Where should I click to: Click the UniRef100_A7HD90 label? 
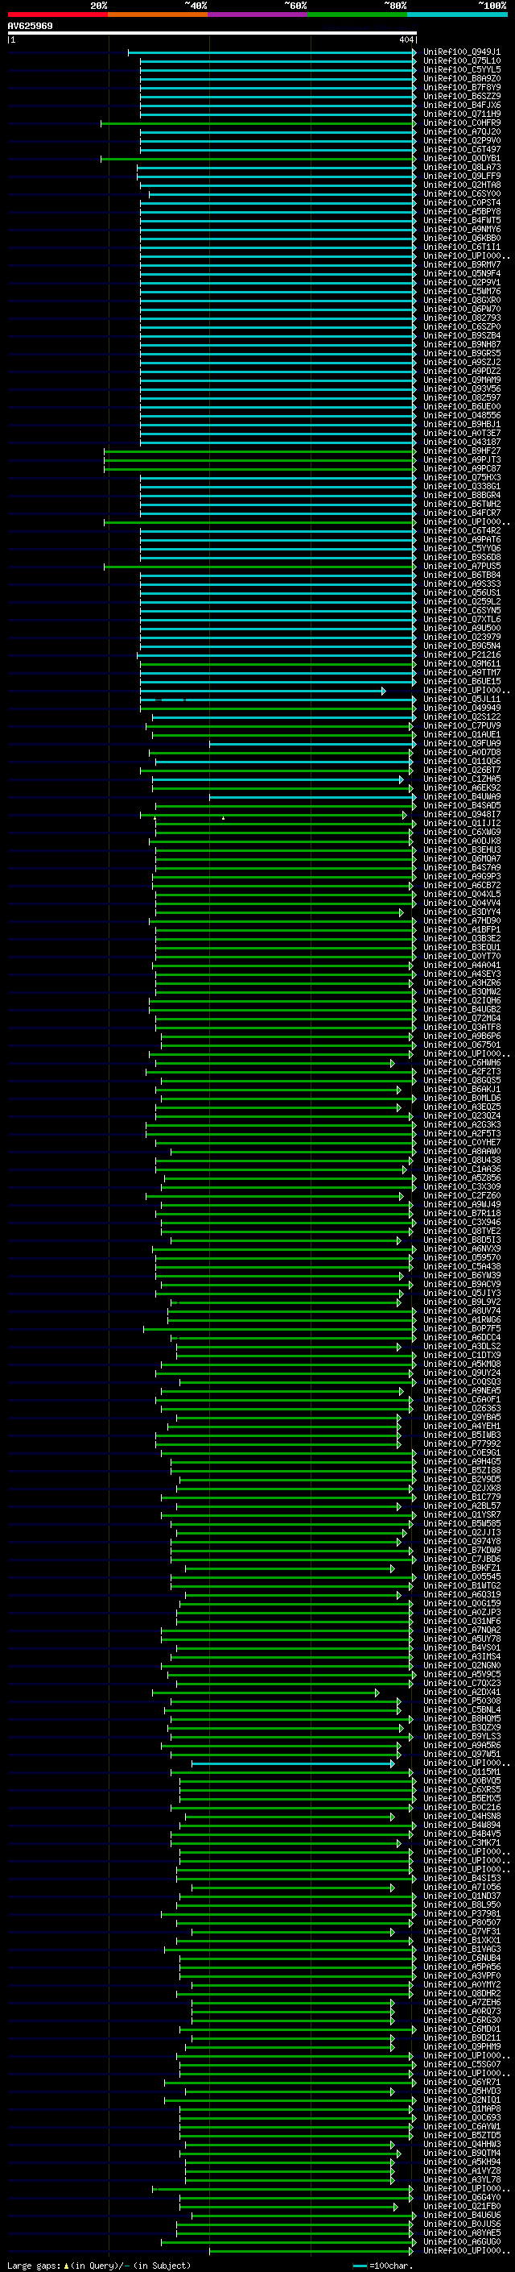point(461,920)
